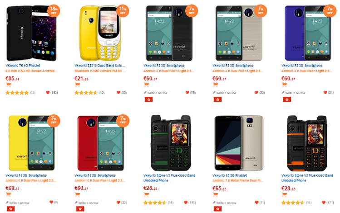Viewport: 340px width, 213px height.
Task: Click red flag badge under yellow F2 smartphone
Action: tap(11, 209)
